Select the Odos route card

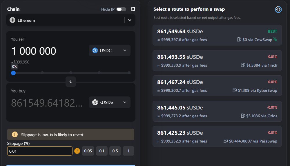point(217,111)
